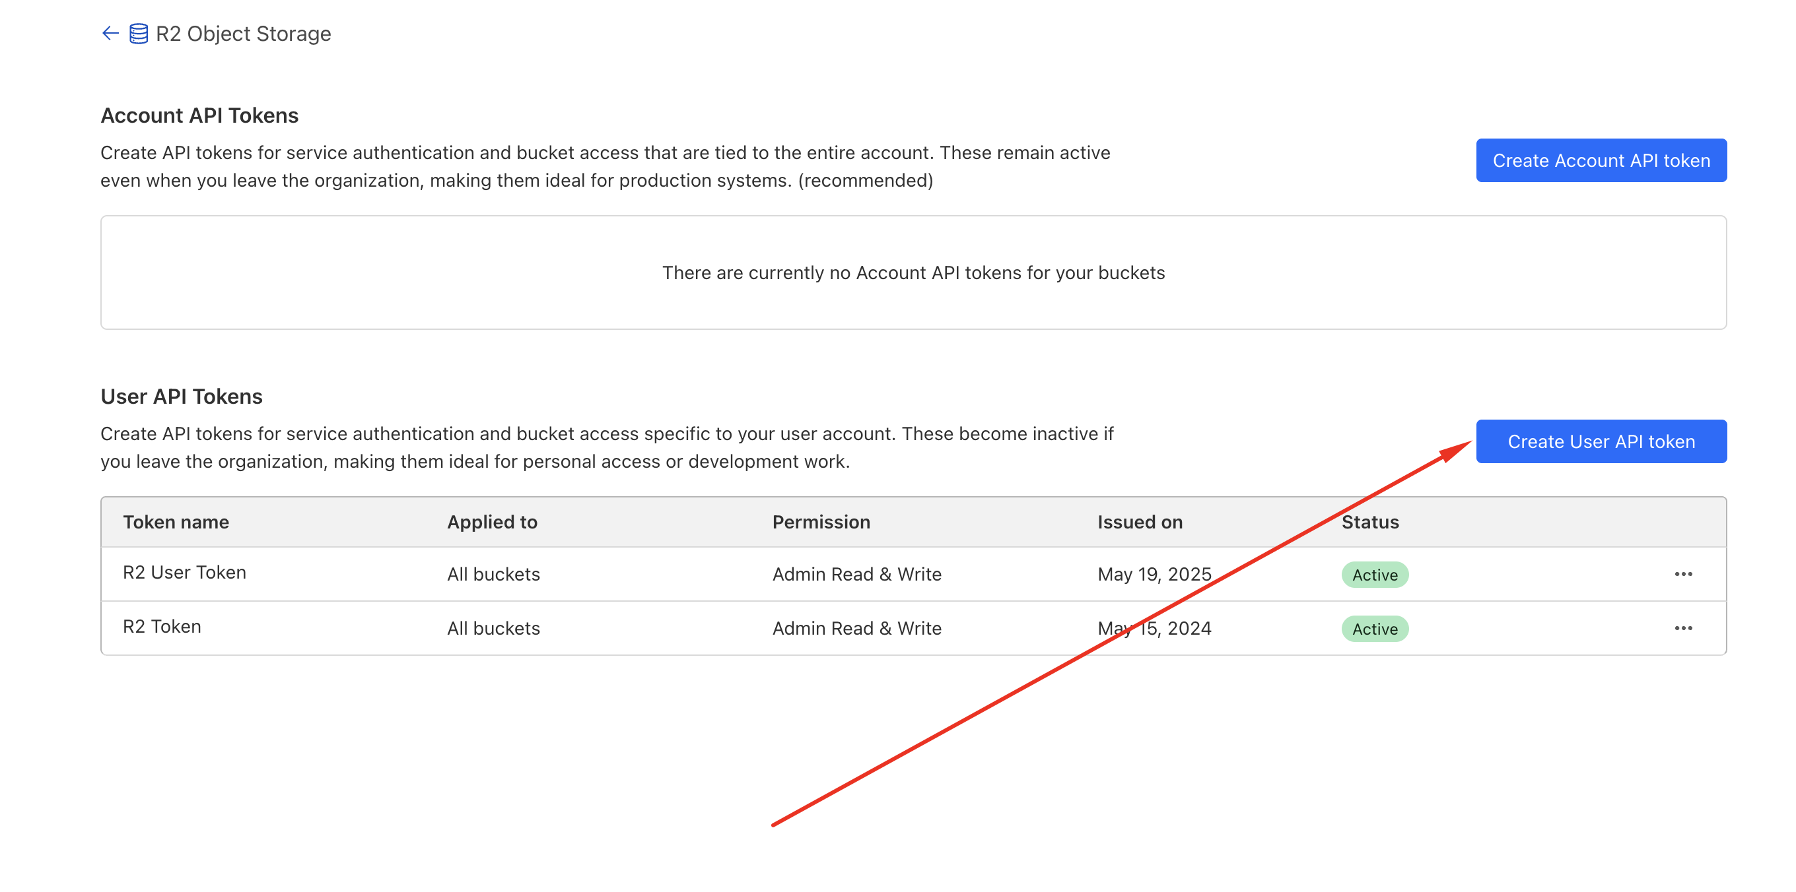Click the Applied to column header
Image resolution: width=1796 pixels, height=892 pixels.
(492, 521)
